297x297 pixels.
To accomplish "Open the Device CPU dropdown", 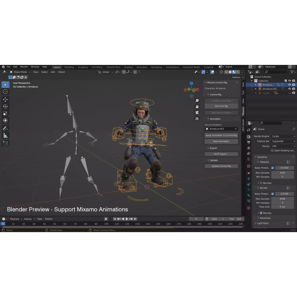I will (283, 146).
